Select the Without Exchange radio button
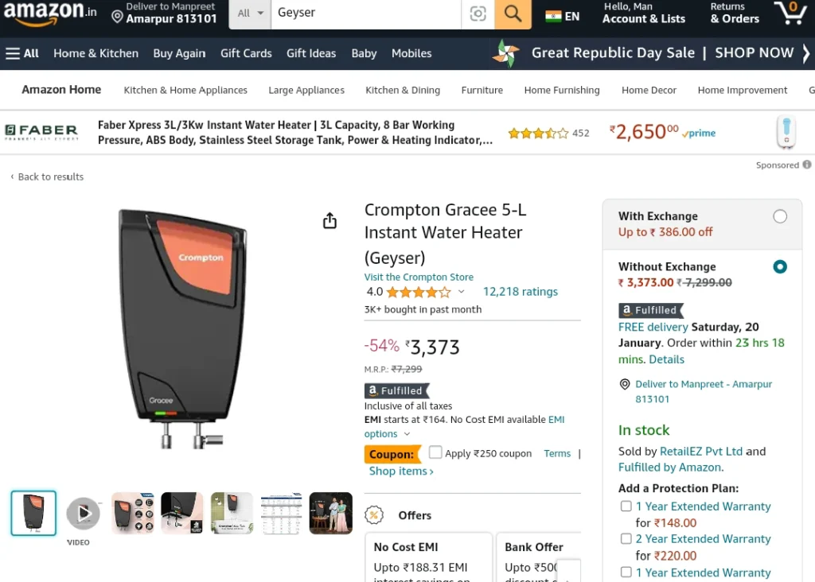The height and width of the screenshot is (582, 815). [x=780, y=267]
